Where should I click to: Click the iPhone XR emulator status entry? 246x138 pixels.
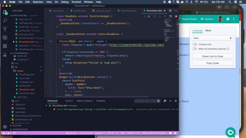pyautogui.click(x=154, y=133)
